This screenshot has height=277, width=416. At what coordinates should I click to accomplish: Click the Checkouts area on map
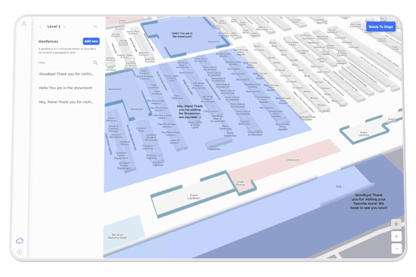pos(293,160)
